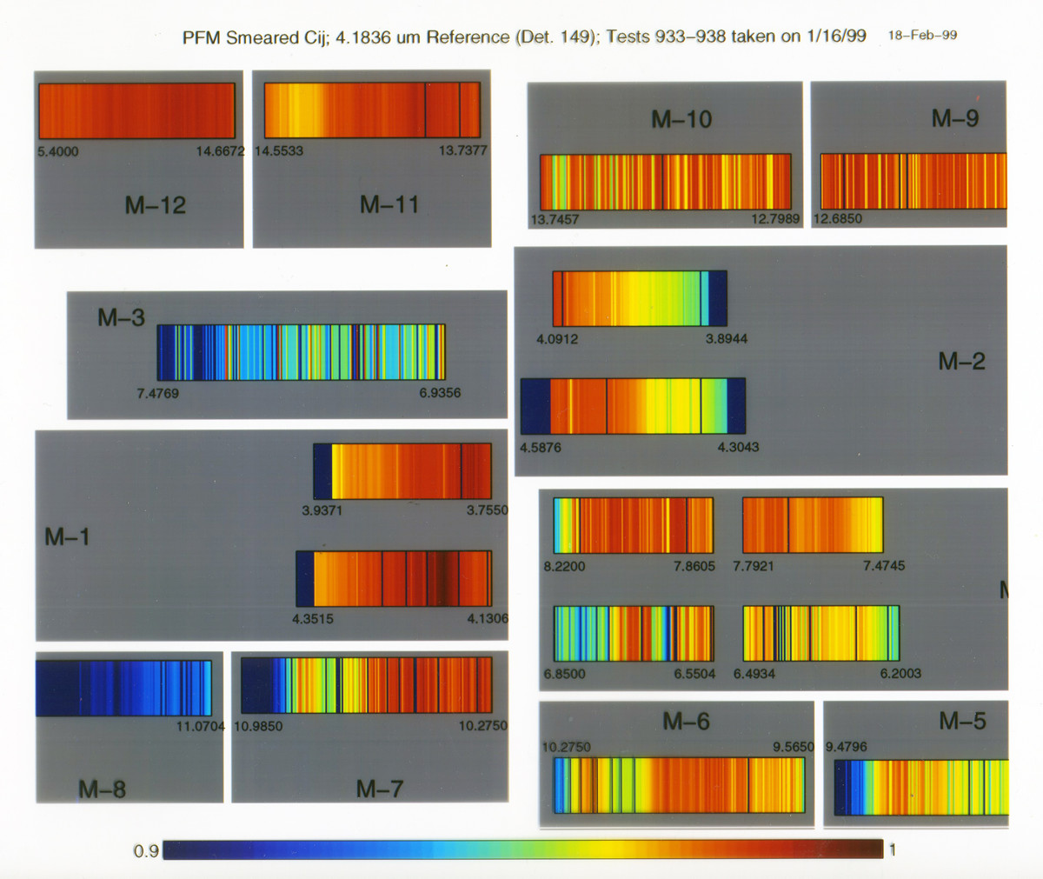1043x879 pixels.
Task: Click the value 6.4934
Action: 754,674
